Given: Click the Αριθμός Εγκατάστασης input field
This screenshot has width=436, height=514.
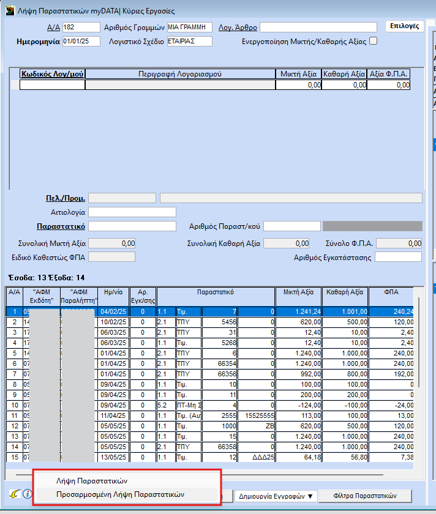Looking at the screenshot, I should click(398, 257).
